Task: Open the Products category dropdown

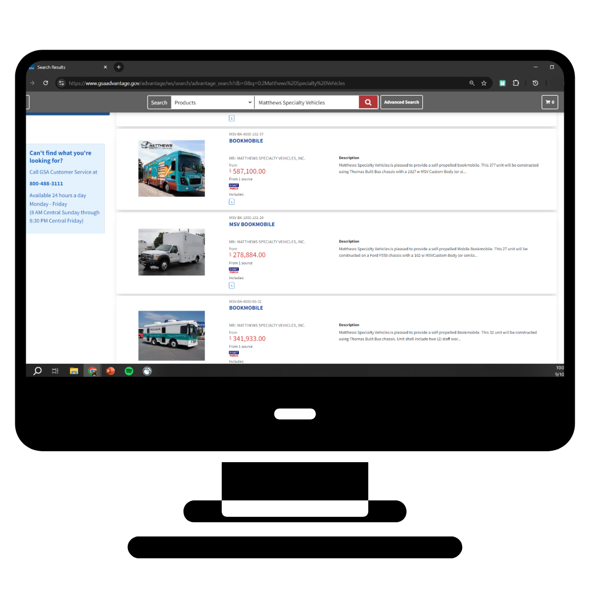Action: pyautogui.click(x=212, y=102)
